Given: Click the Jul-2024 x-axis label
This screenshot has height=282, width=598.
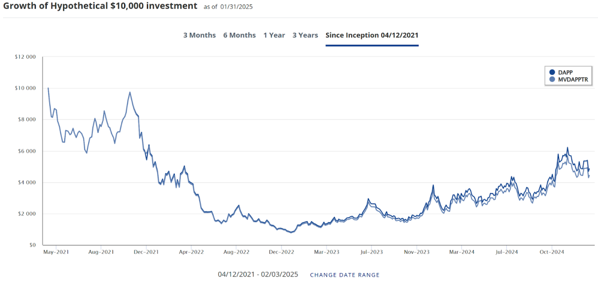Looking at the screenshot, I should (x=506, y=252).
